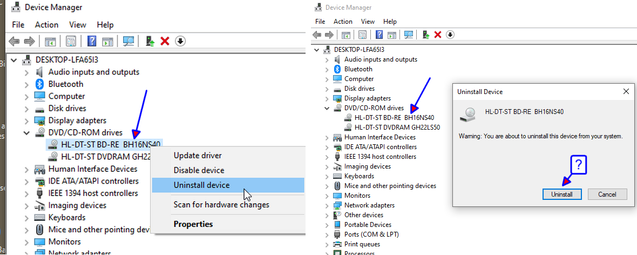637x255 pixels.
Task: Select Uninstall device in the context menu
Action: (201, 185)
